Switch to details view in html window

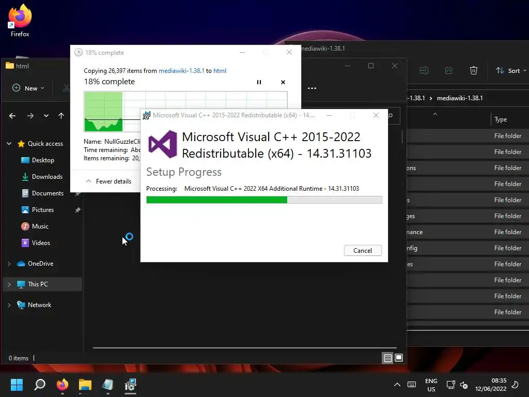[x=387, y=358]
